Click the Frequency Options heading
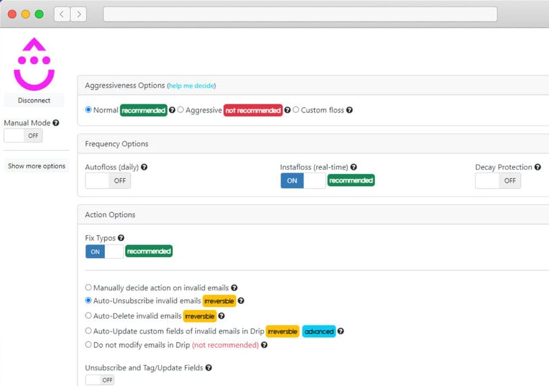Screen dimensions: 549x386 click(x=116, y=144)
